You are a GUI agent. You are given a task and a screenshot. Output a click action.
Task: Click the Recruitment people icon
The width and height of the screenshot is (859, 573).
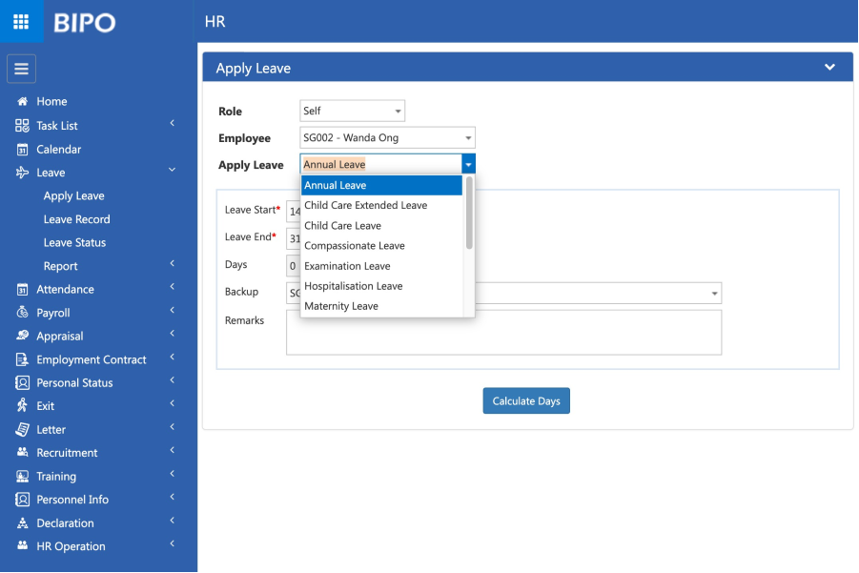click(x=22, y=453)
